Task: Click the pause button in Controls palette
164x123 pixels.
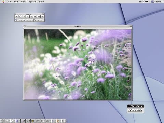Action: tap(28, 17)
